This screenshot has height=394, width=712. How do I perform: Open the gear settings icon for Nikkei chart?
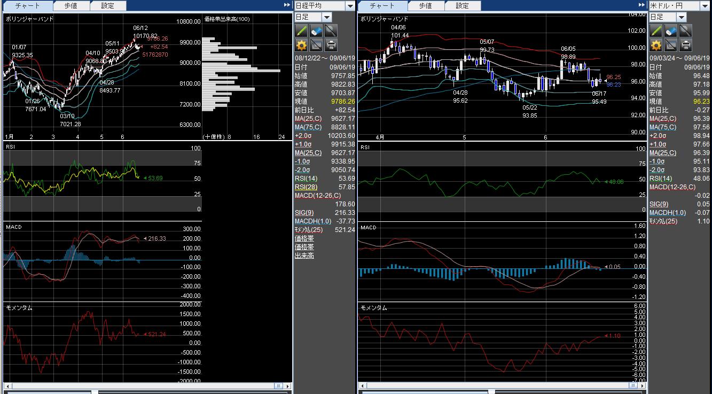[301, 45]
